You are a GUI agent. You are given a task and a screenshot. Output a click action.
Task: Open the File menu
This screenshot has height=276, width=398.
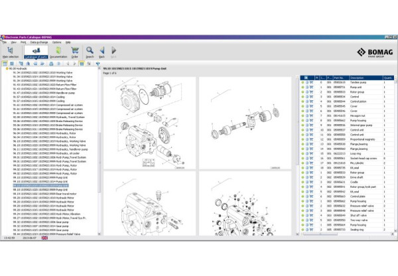pos(5,42)
